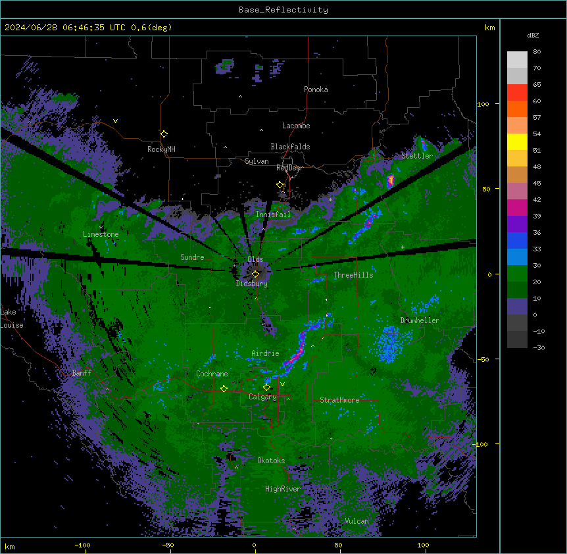Select the Lacombe label
The image size is (567, 554).
296,126
